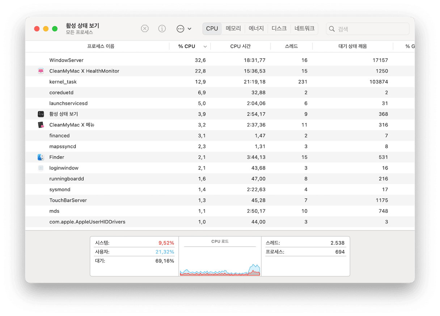
Task: Click the Finder process name text
Action: pos(57,157)
